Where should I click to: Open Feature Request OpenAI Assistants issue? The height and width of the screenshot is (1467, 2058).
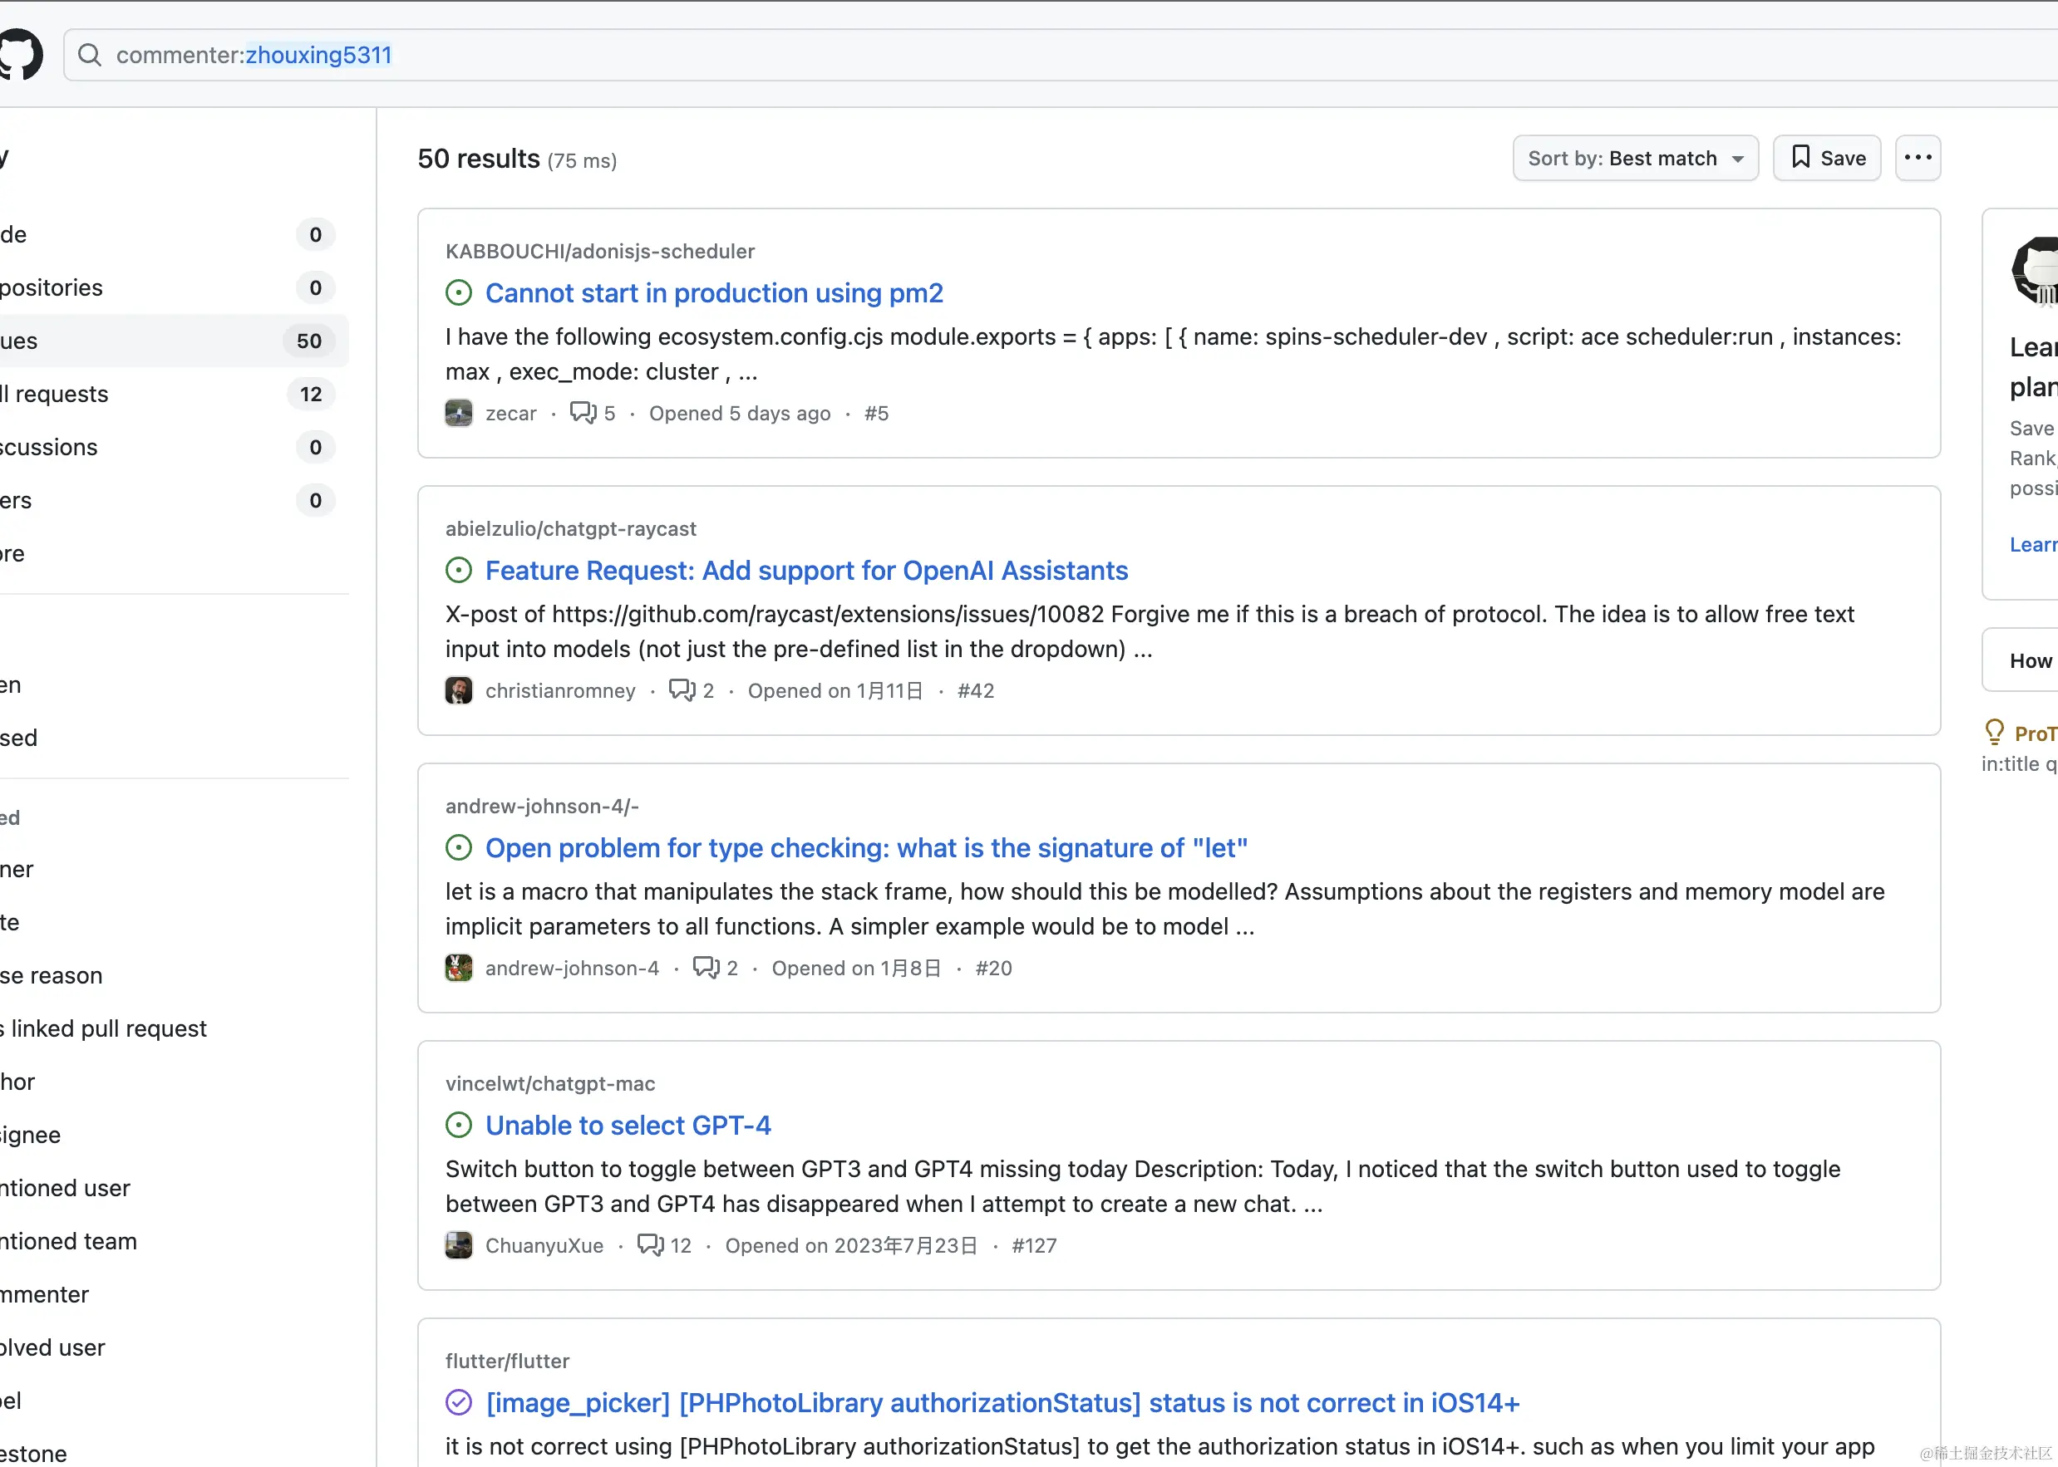(x=806, y=570)
